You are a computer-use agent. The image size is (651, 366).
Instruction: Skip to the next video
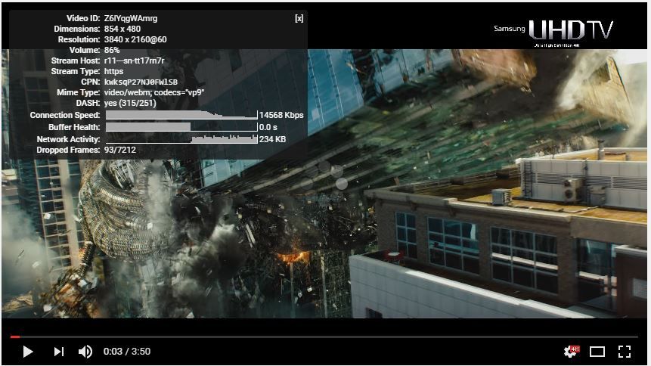[59, 352]
